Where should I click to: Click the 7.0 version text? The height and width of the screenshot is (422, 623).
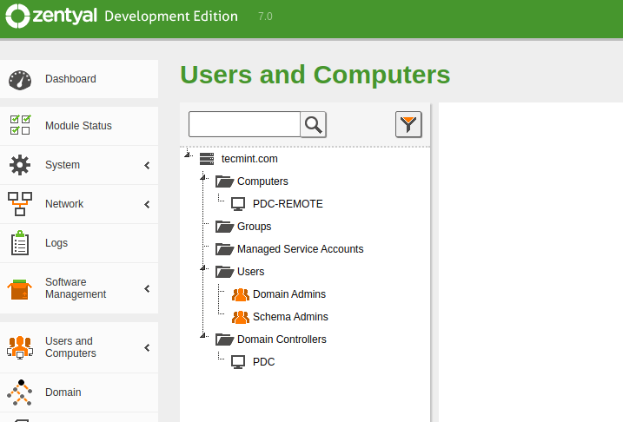(265, 16)
